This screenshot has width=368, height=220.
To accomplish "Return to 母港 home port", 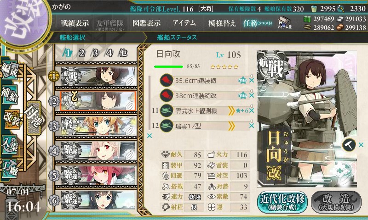I will (x=34, y=118).
